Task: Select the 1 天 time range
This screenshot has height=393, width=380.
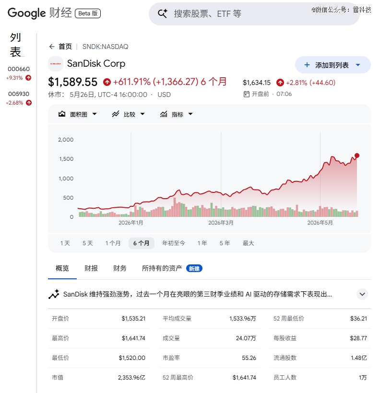Action: [x=65, y=243]
